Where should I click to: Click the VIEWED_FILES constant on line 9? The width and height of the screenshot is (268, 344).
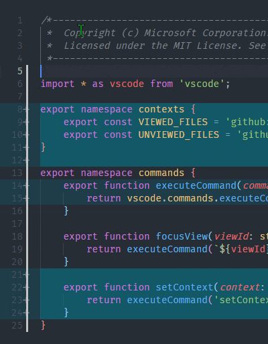[x=173, y=122]
